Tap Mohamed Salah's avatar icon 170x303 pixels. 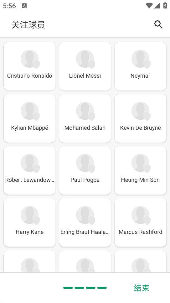point(85,111)
